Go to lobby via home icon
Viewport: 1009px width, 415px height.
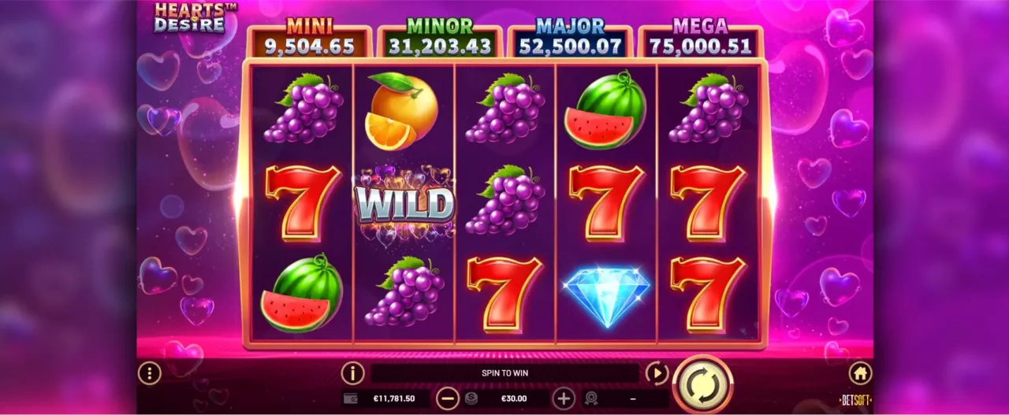point(860,373)
